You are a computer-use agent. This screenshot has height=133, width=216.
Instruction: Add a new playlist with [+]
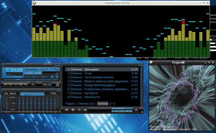pyautogui.click(x=112, y=104)
